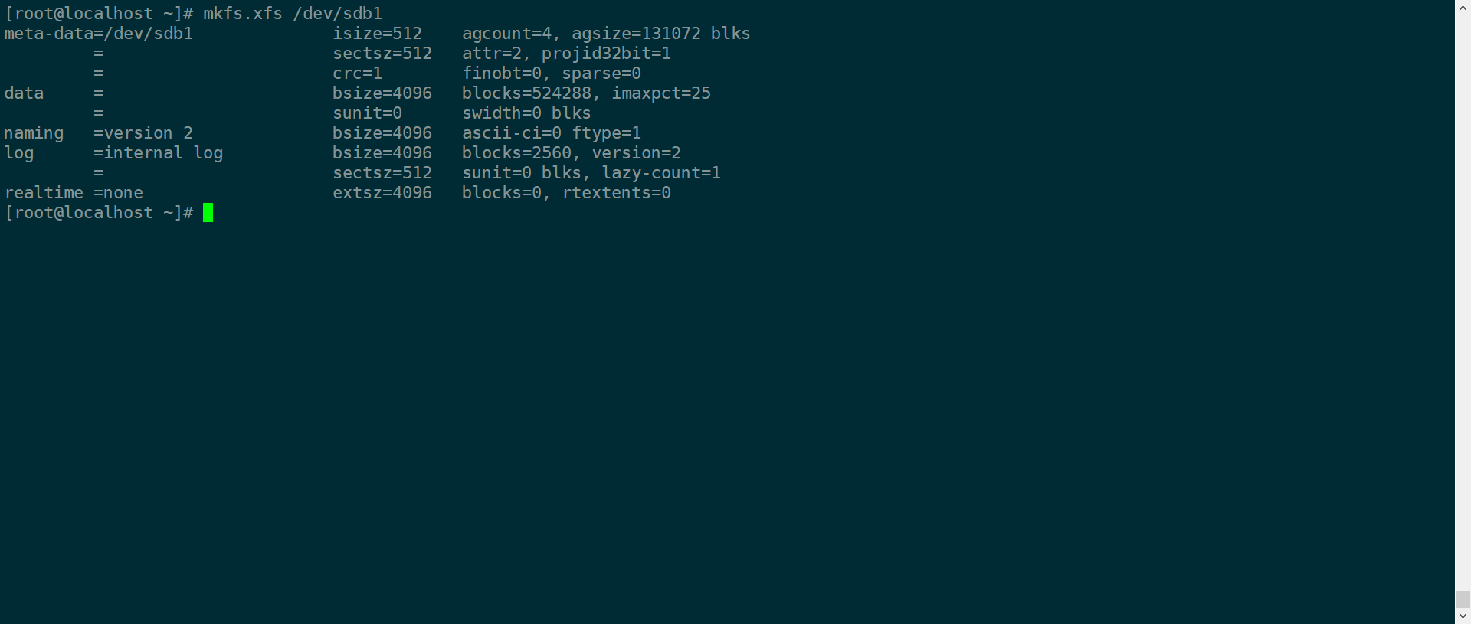This screenshot has width=1471, height=624.
Task: Click the meta-data=/dev/sdb1 output text
Action: (x=99, y=34)
